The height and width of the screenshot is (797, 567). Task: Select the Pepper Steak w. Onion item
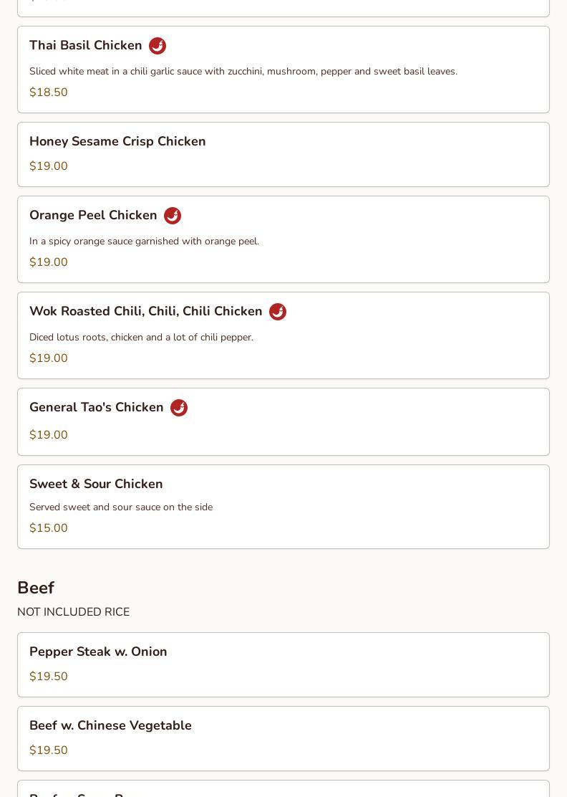coord(283,665)
